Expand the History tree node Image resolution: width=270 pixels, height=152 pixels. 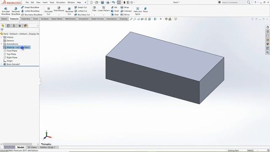coord(2,37)
